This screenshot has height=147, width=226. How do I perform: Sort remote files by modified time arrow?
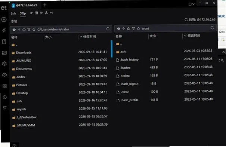point(185,36)
